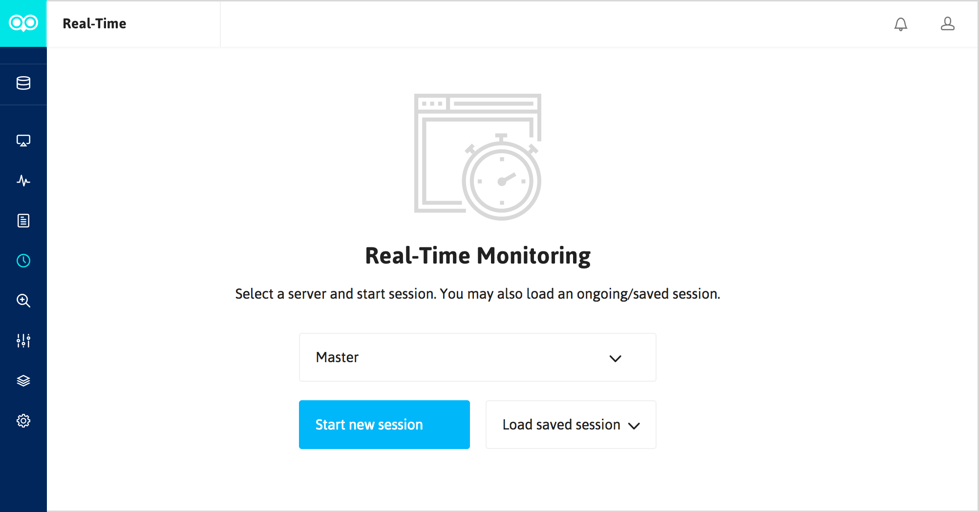
Task: Show notifications via the bell icon
Action: click(901, 24)
